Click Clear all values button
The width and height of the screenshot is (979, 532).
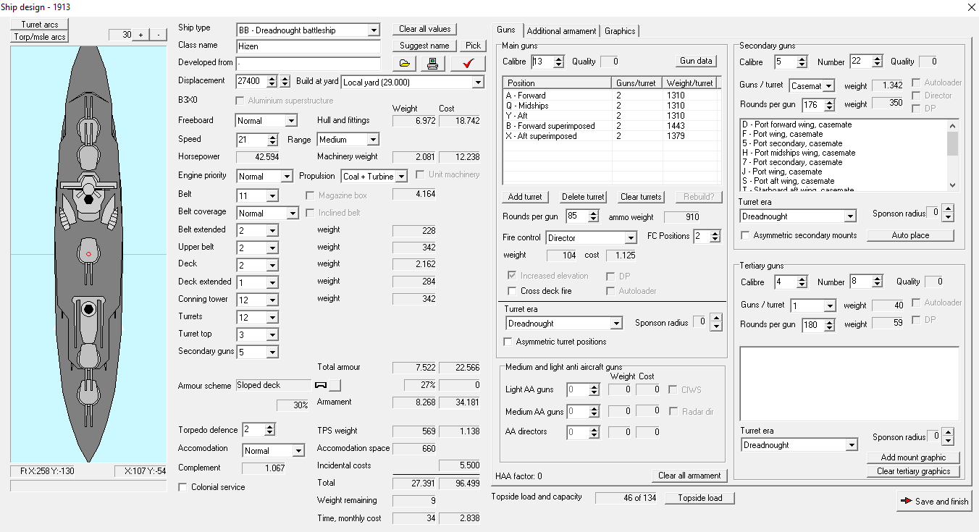[x=425, y=29]
